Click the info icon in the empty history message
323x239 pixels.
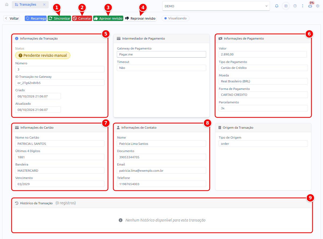pyautogui.click(x=121, y=220)
